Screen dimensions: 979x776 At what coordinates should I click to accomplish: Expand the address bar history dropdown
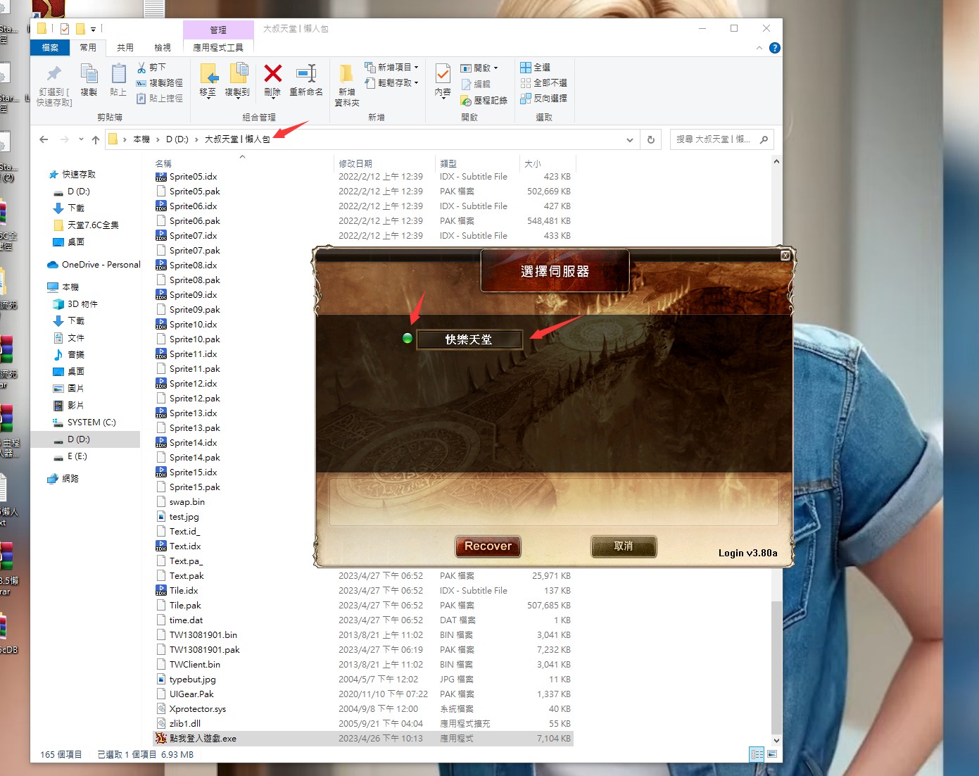click(630, 139)
